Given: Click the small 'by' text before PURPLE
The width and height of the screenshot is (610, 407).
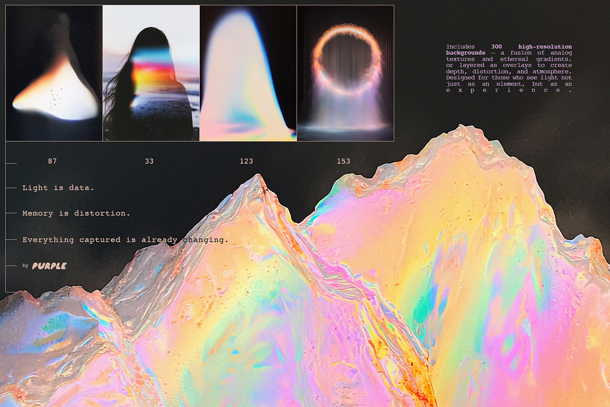Looking at the screenshot, I should coord(25,266).
